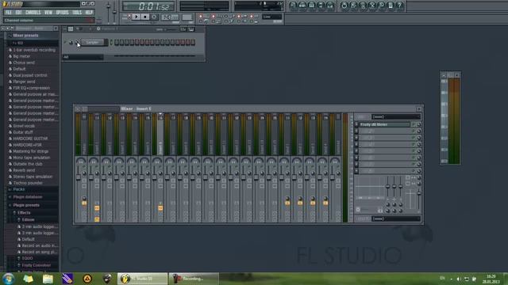Screen dimensions: 508x285
Task: Click the pattern number selector box
Action: 187,17
